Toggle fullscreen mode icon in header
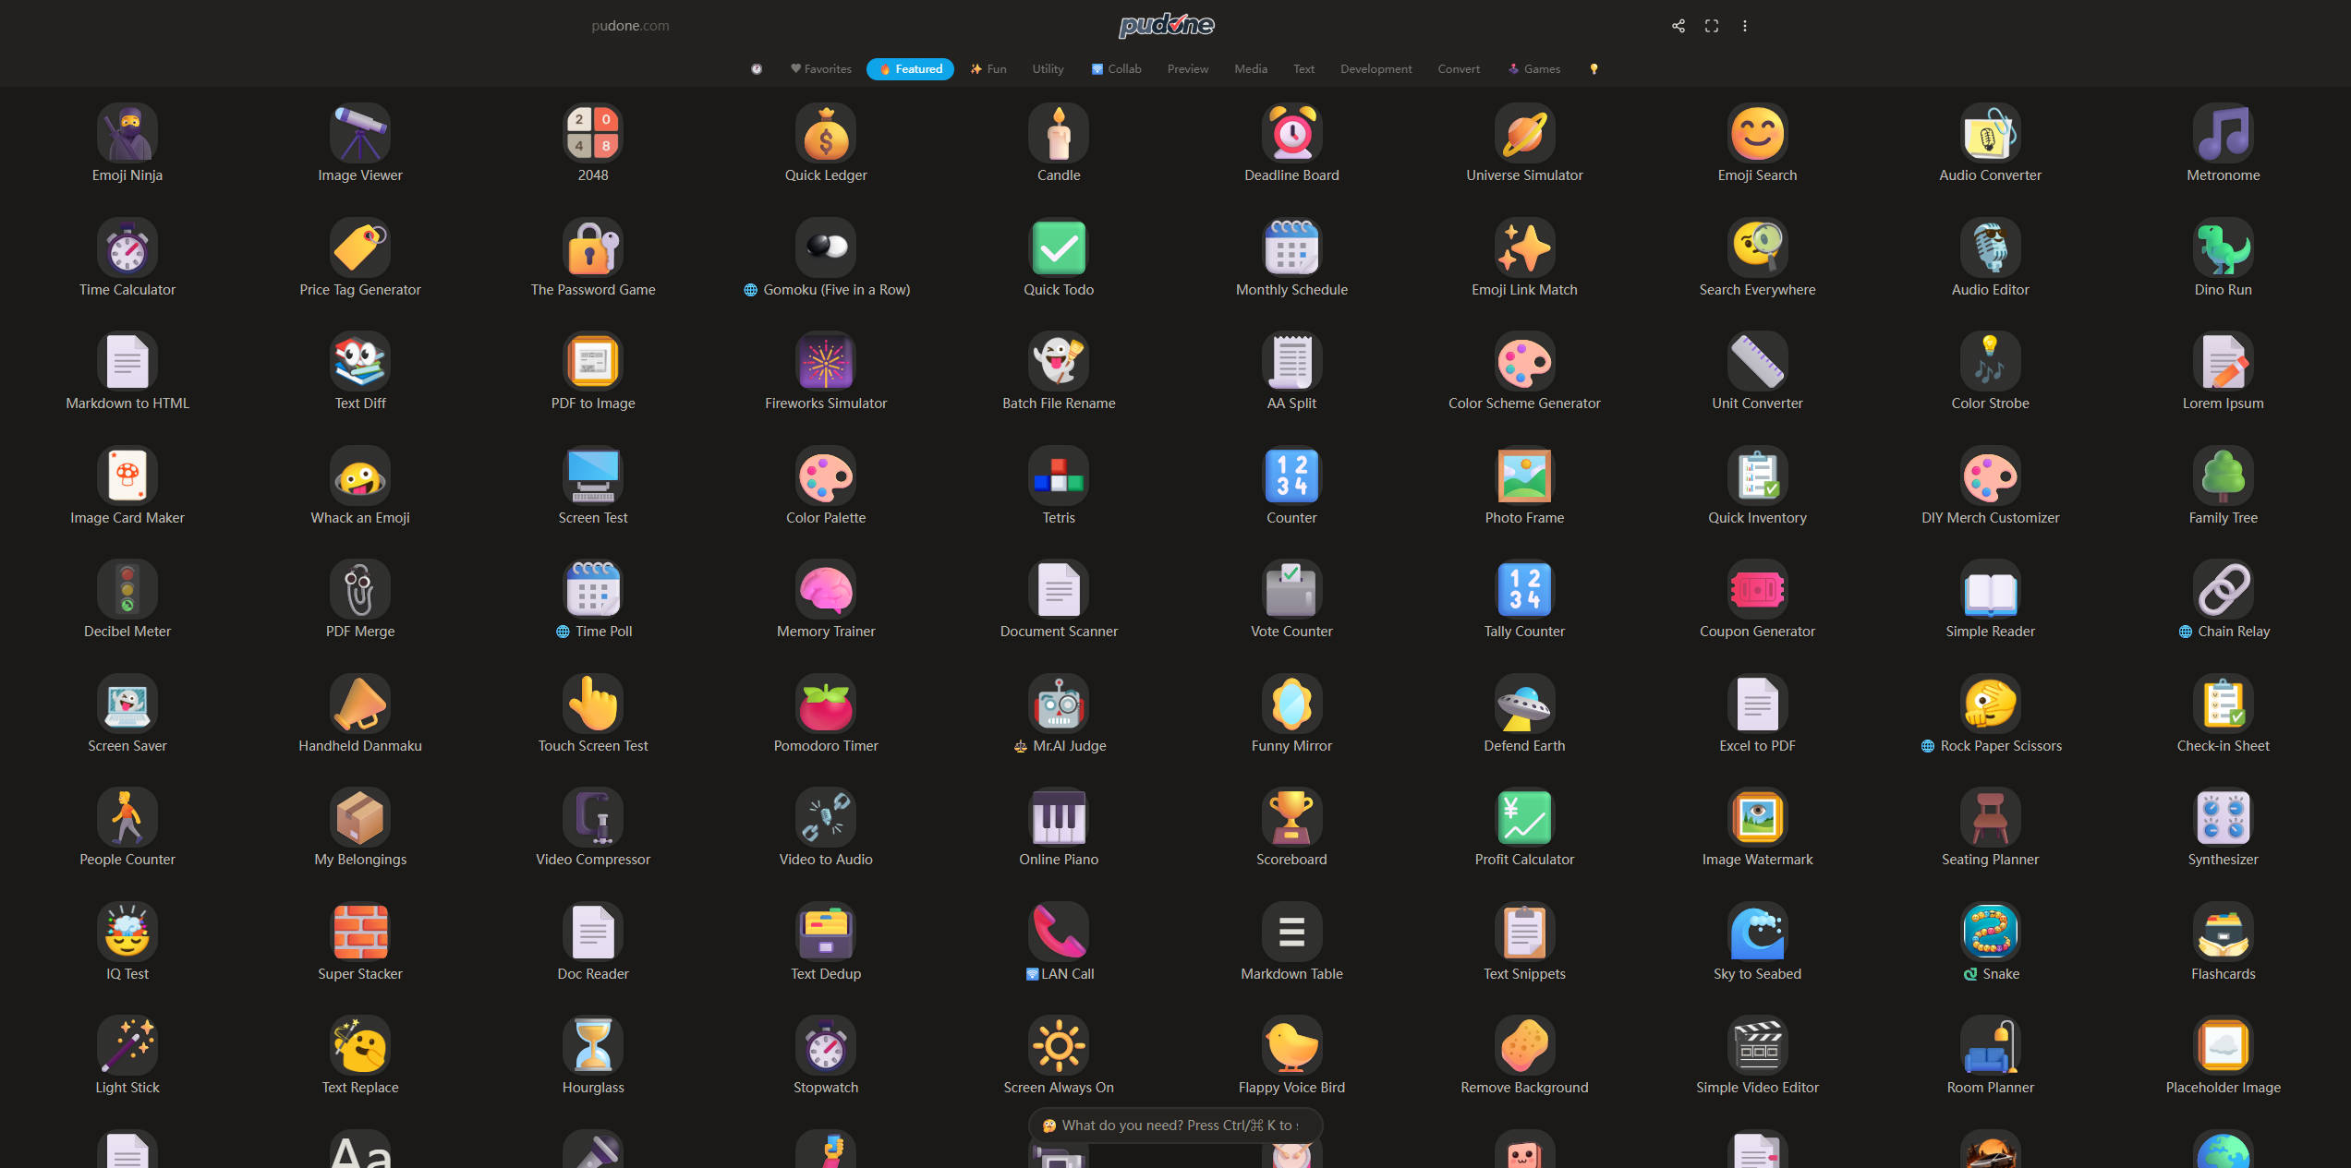Viewport: 2351px width, 1168px height. pyautogui.click(x=1712, y=26)
